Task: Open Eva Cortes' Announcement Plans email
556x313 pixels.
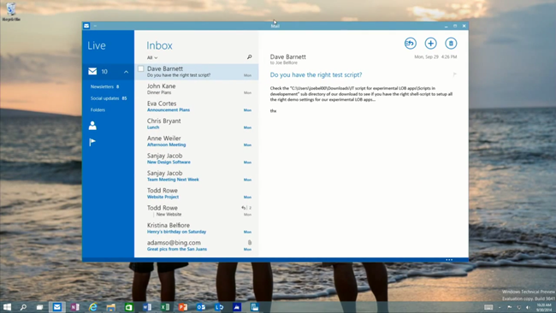Action: pyautogui.click(x=197, y=106)
